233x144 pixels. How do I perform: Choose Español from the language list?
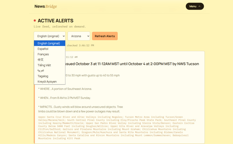click(50, 49)
